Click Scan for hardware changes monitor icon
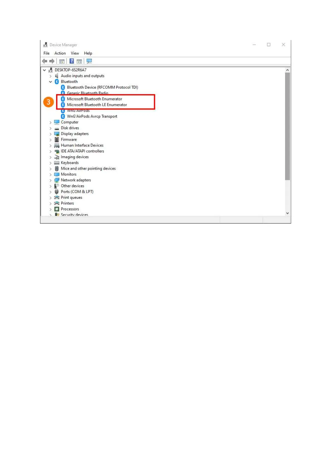The image size is (331, 468). pos(89,61)
